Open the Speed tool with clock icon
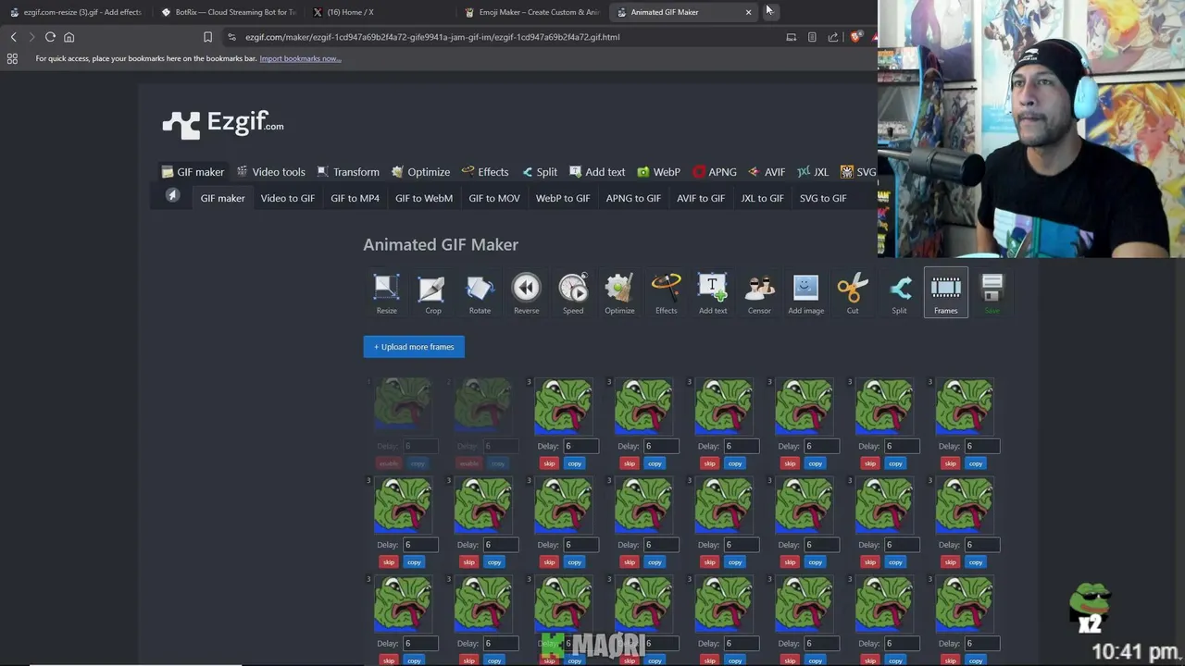Screen dimensions: 1185x666 [573, 293]
